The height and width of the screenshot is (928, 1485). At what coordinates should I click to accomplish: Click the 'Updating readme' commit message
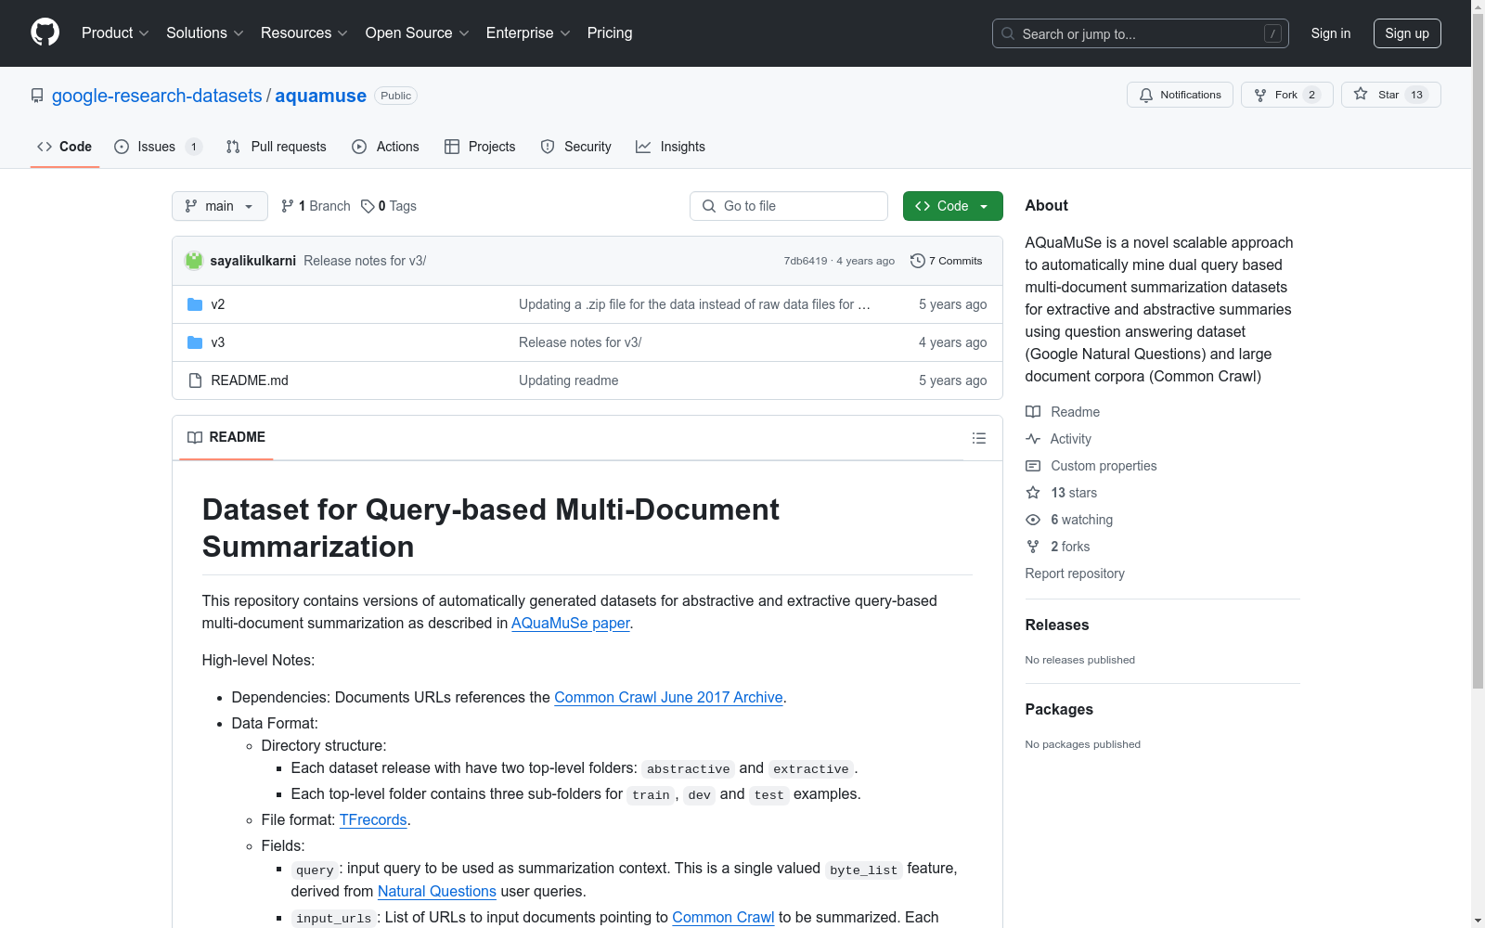pyautogui.click(x=569, y=380)
